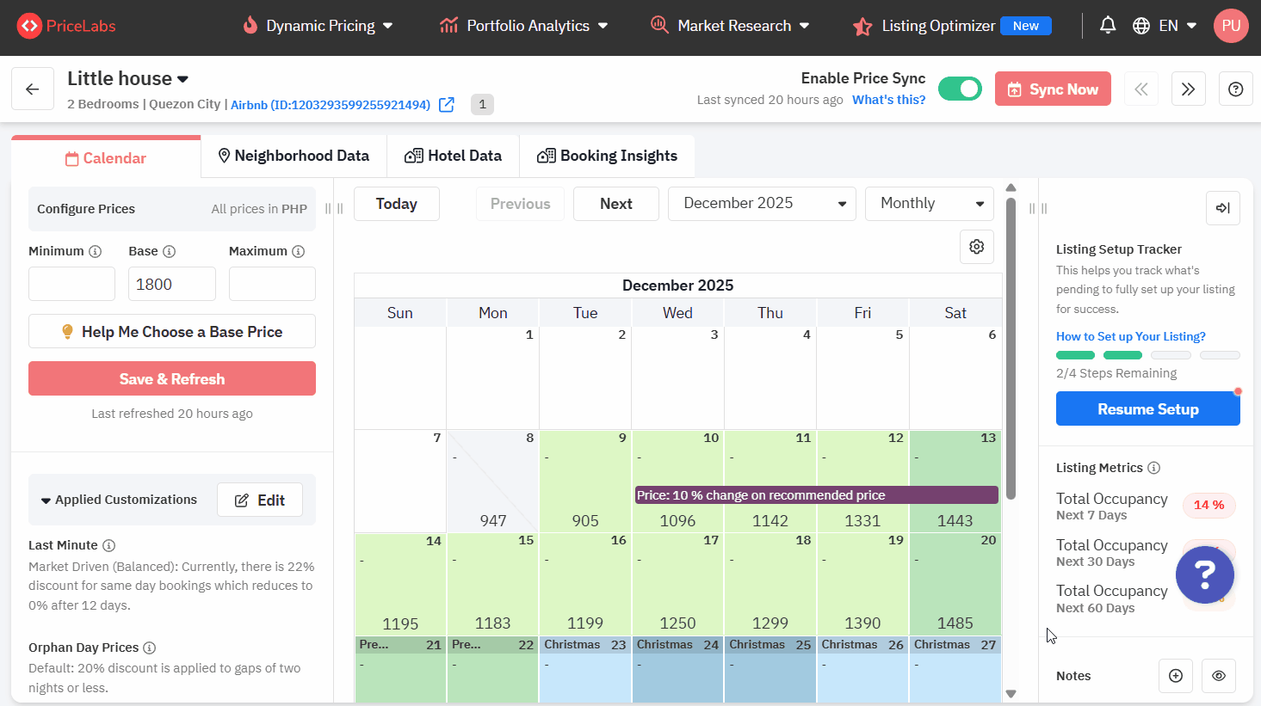Toggle notes visibility eye icon
This screenshot has height=706, width=1261.
pos(1218,676)
